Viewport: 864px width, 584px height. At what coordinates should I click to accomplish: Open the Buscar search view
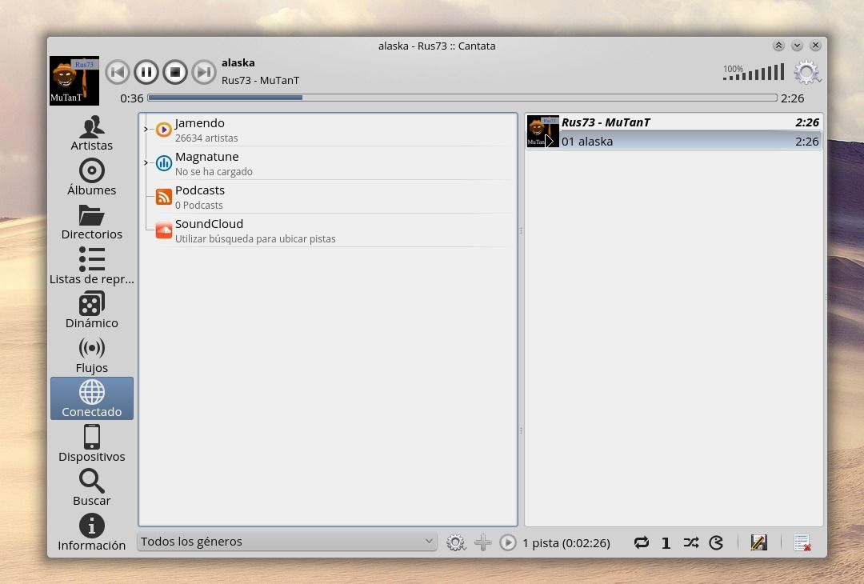tap(91, 488)
